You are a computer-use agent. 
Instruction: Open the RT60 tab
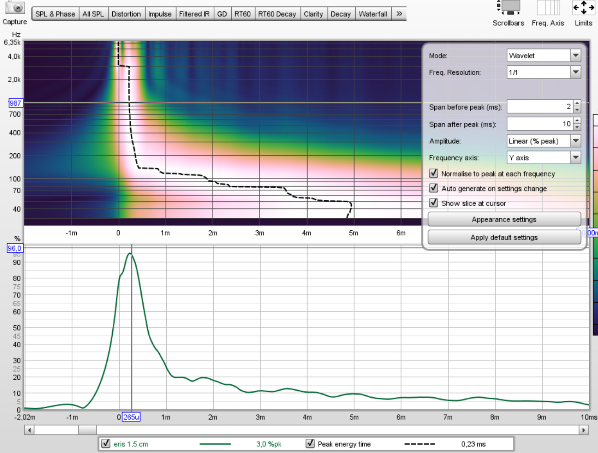[x=242, y=14]
